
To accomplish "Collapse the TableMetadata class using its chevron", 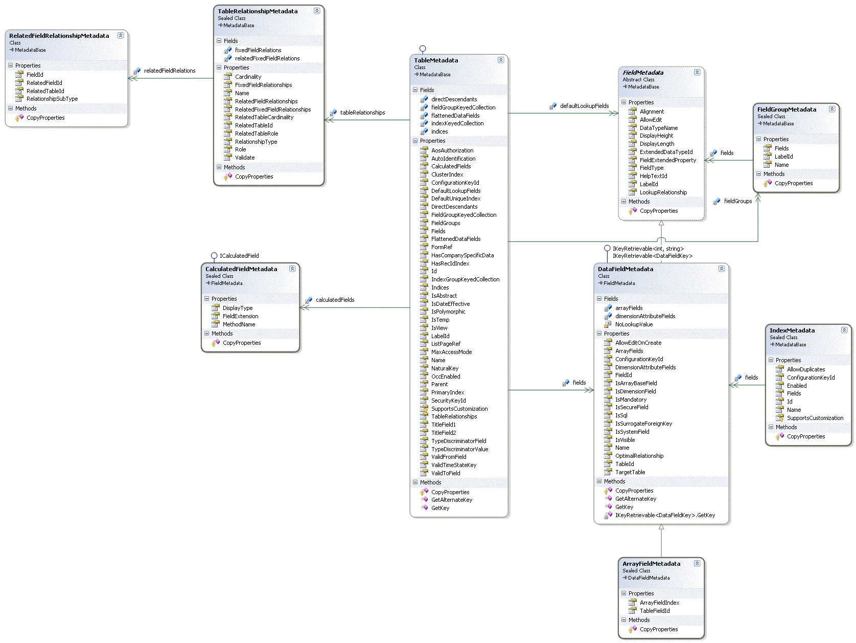I will [x=501, y=60].
